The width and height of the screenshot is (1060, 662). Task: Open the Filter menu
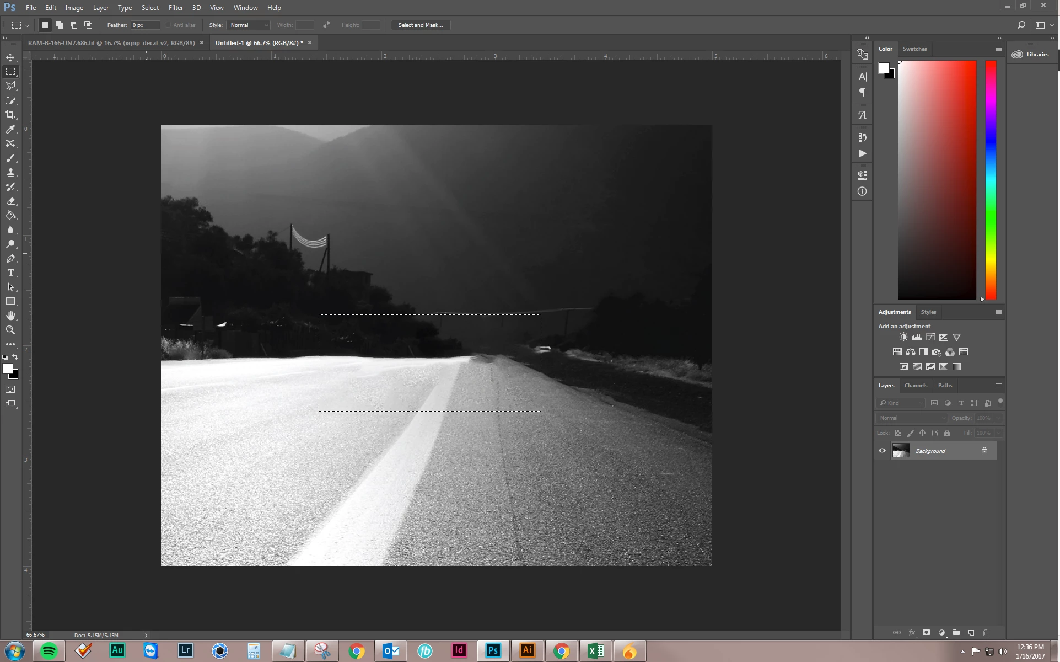pyautogui.click(x=175, y=8)
